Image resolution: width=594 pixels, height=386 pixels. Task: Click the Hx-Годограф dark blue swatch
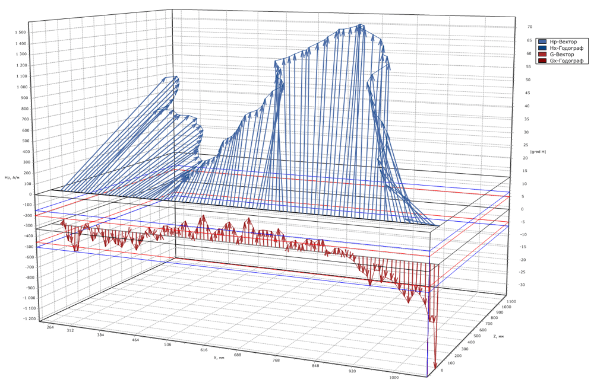(x=542, y=48)
